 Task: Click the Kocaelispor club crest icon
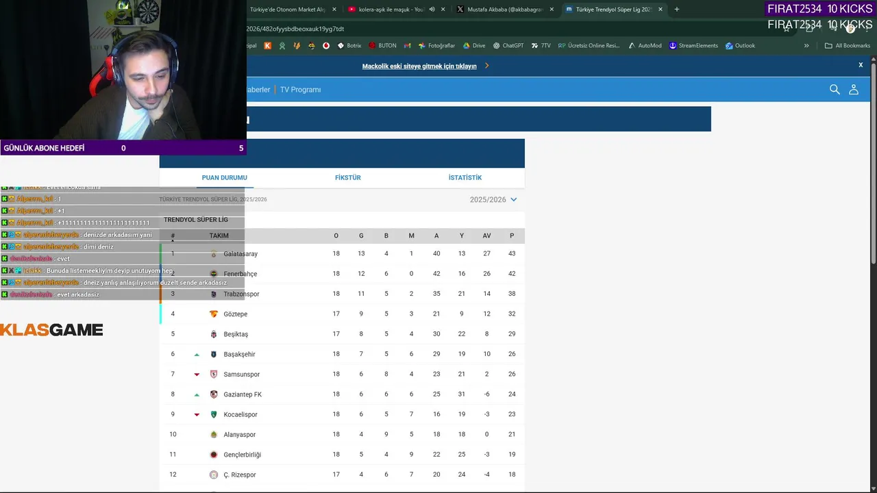pos(214,414)
